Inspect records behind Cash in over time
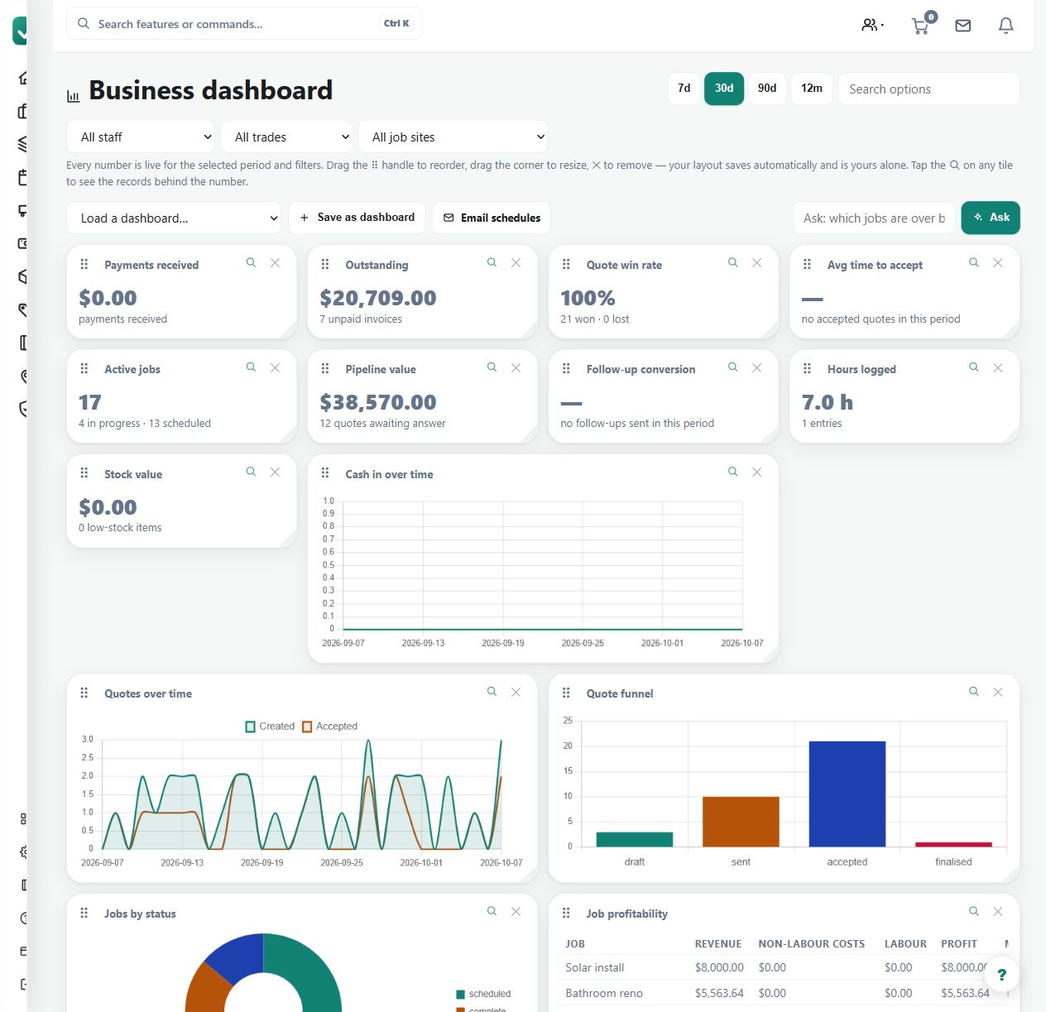 click(x=732, y=472)
